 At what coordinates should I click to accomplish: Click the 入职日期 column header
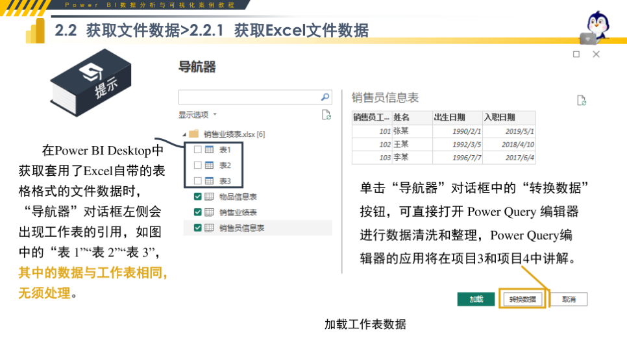click(x=509, y=117)
